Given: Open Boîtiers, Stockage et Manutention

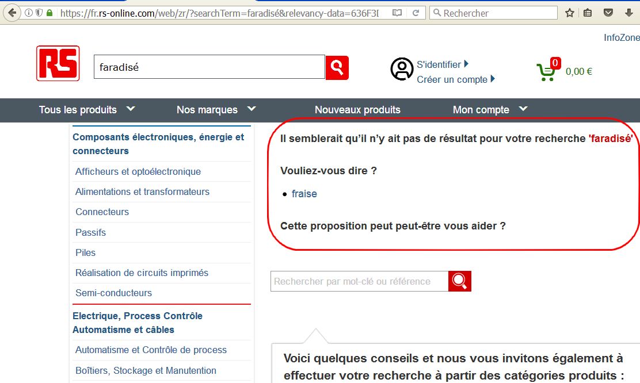Looking at the screenshot, I should click(146, 371).
